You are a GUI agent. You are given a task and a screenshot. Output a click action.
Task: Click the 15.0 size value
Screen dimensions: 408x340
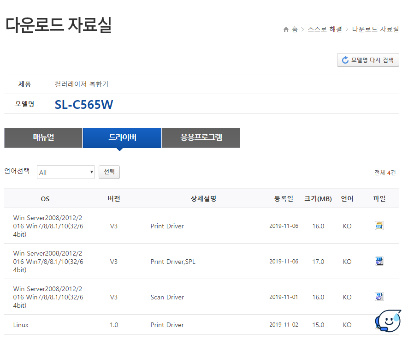coord(318,325)
